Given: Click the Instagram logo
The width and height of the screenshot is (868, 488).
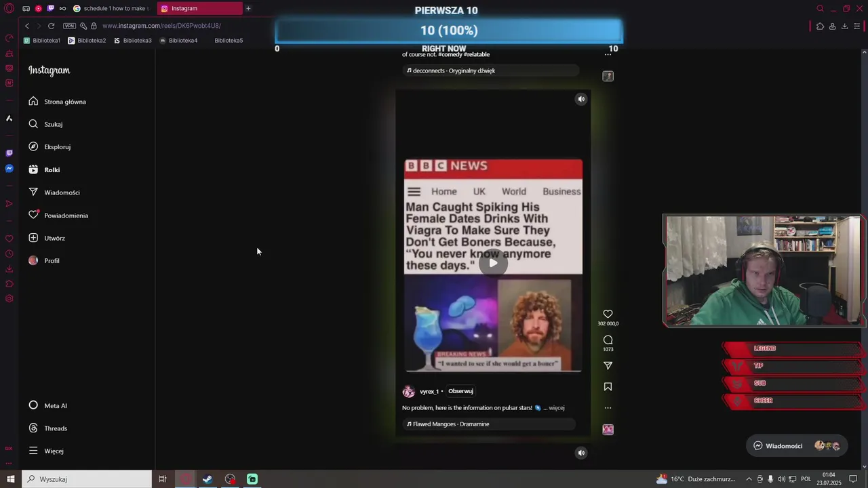Looking at the screenshot, I should pyautogui.click(x=49, y=70).
